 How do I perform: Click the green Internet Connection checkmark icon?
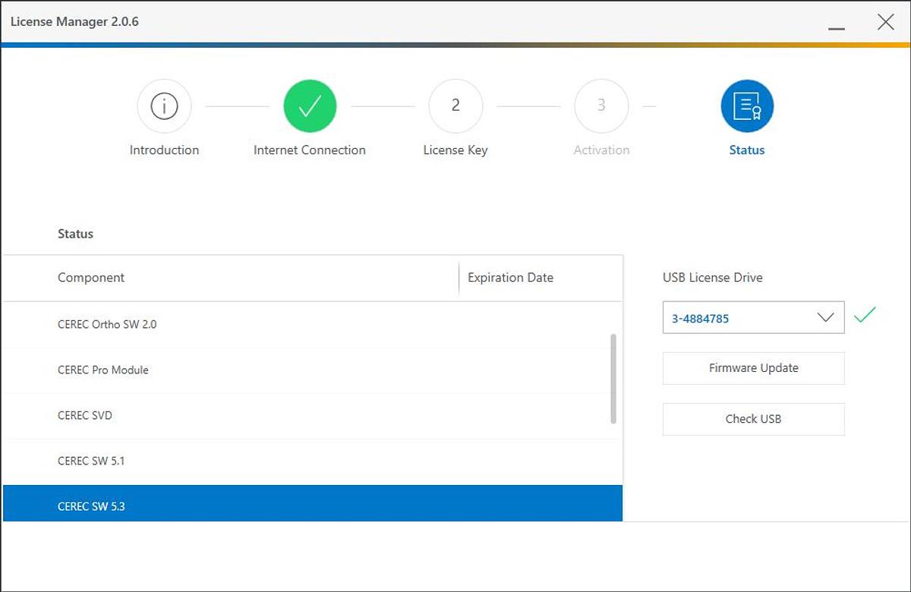point(310,106)
